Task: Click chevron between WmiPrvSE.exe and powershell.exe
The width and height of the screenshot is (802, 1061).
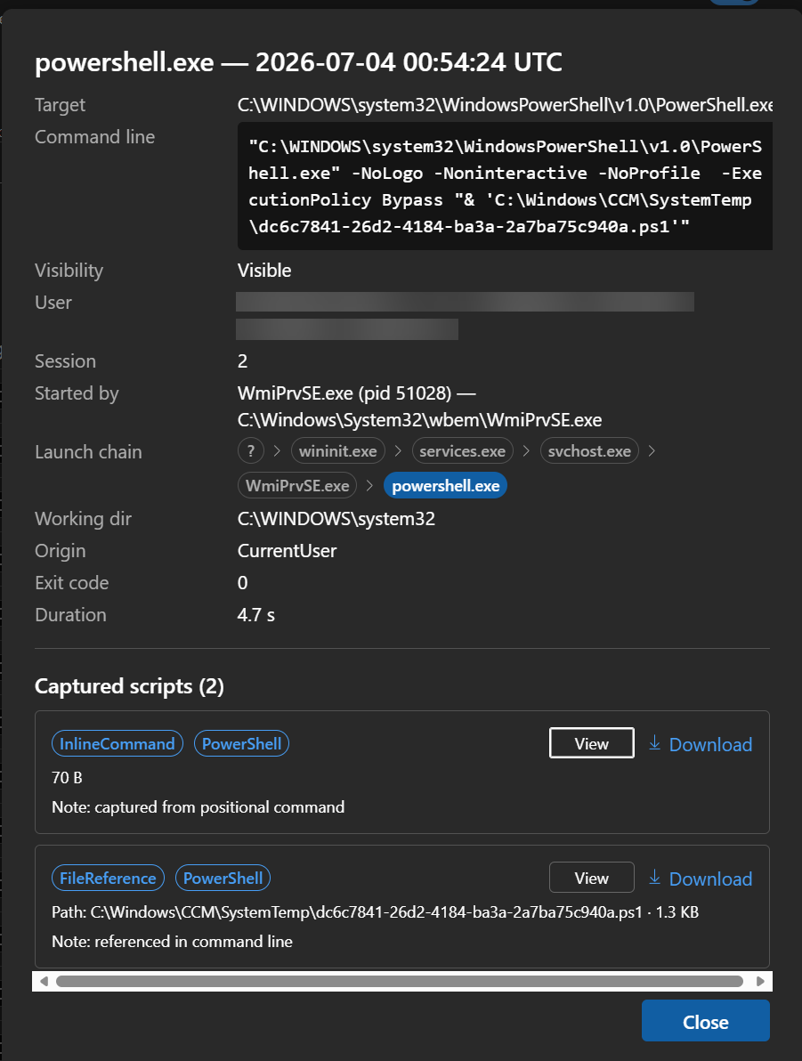Action: tap(369, 485)
